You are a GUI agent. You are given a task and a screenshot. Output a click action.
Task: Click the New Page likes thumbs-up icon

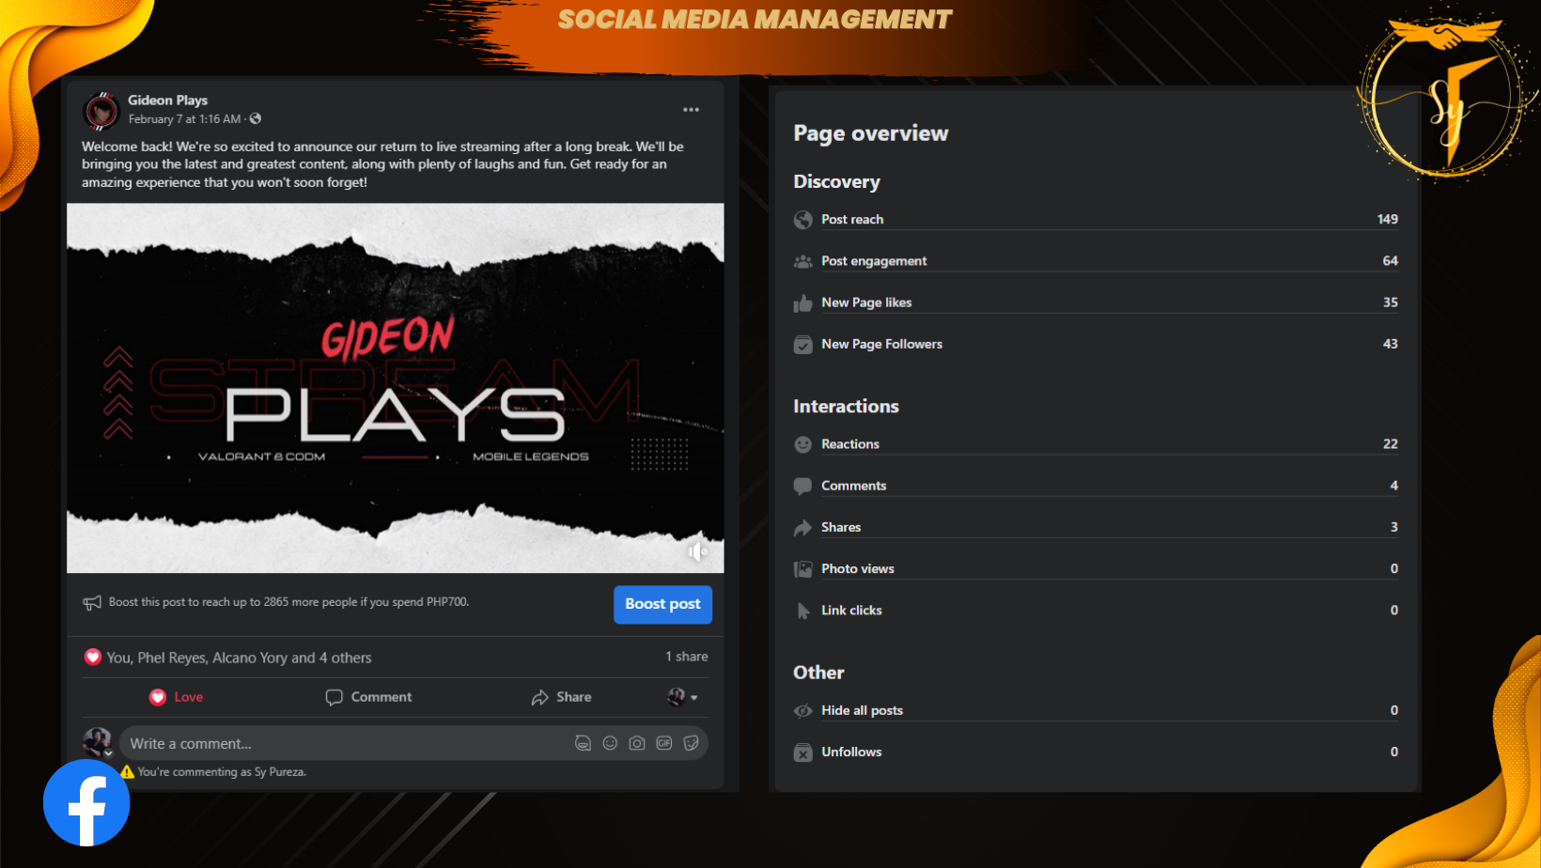pyautogui.click(x=803, y=302)
